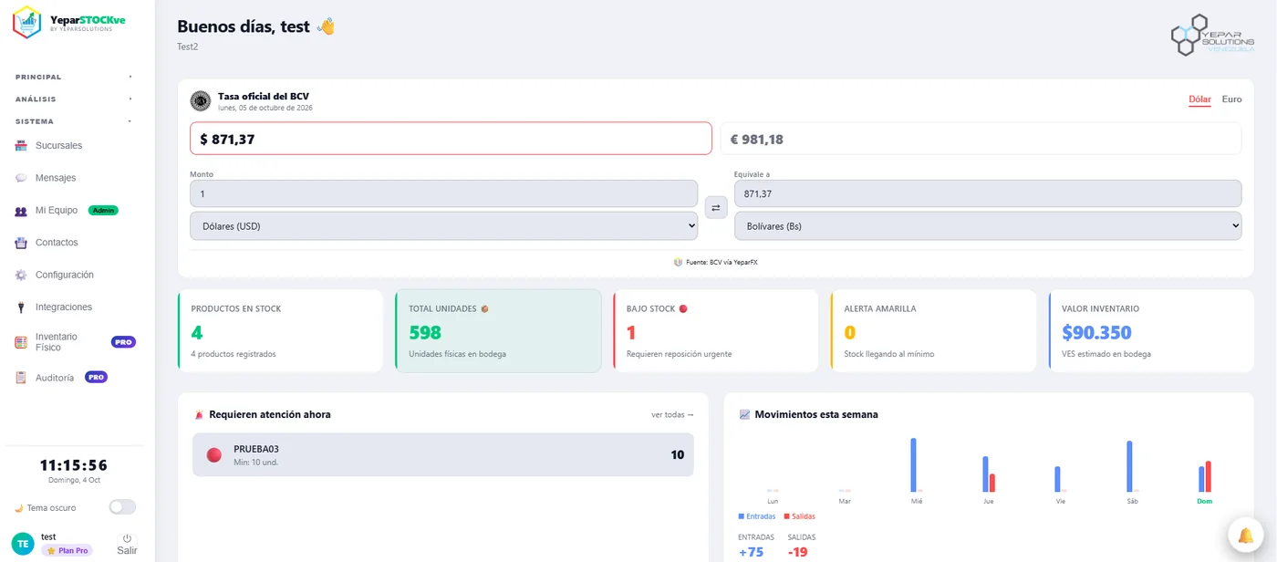1277x562 pixels.
Task: Open the Sucursales section via its store icon
Action: [x=21, y=146]
